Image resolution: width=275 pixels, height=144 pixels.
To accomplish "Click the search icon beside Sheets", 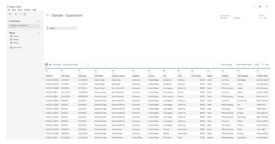I will coord(39,33).
